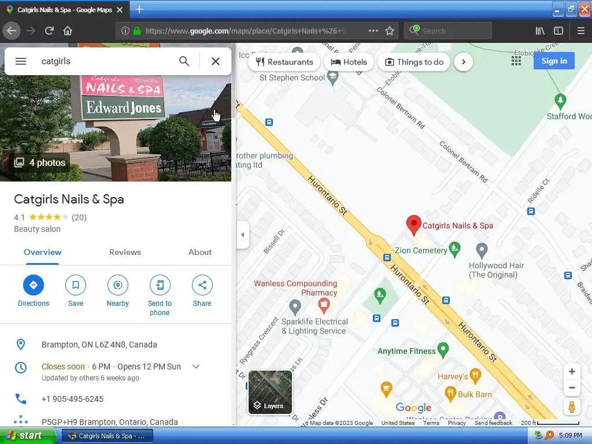Image resolution: width=592 pixels, height=444 pixels.
Task: Select the Overview tab
Action: point(42,252)
